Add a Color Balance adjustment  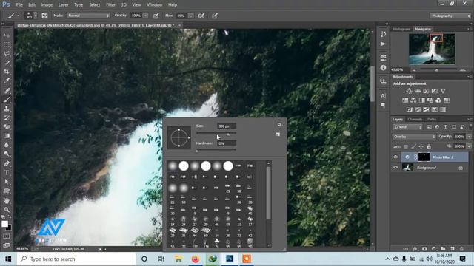(x=413, y=100)
